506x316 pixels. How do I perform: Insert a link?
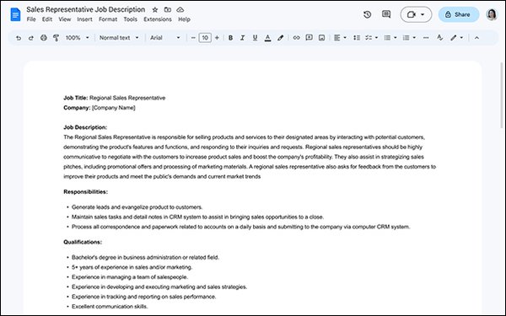click(296, 38)
